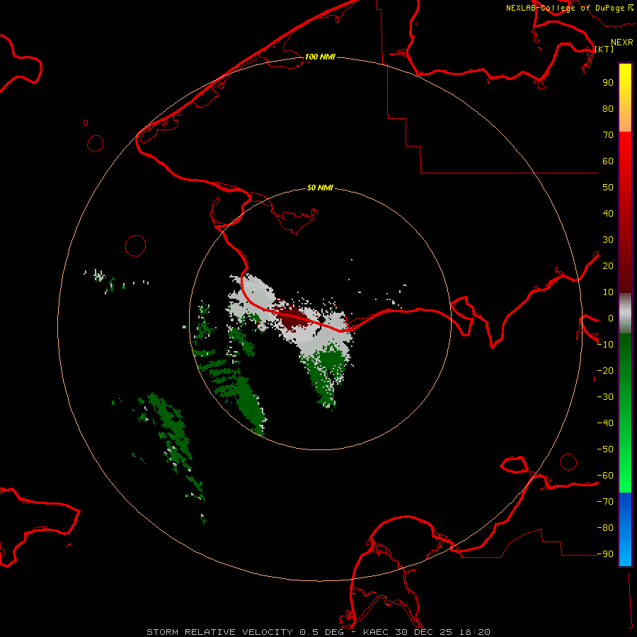This screenshot has height=637, width=637.
Task: Click the -70 scale value
Action: point(606,502)
